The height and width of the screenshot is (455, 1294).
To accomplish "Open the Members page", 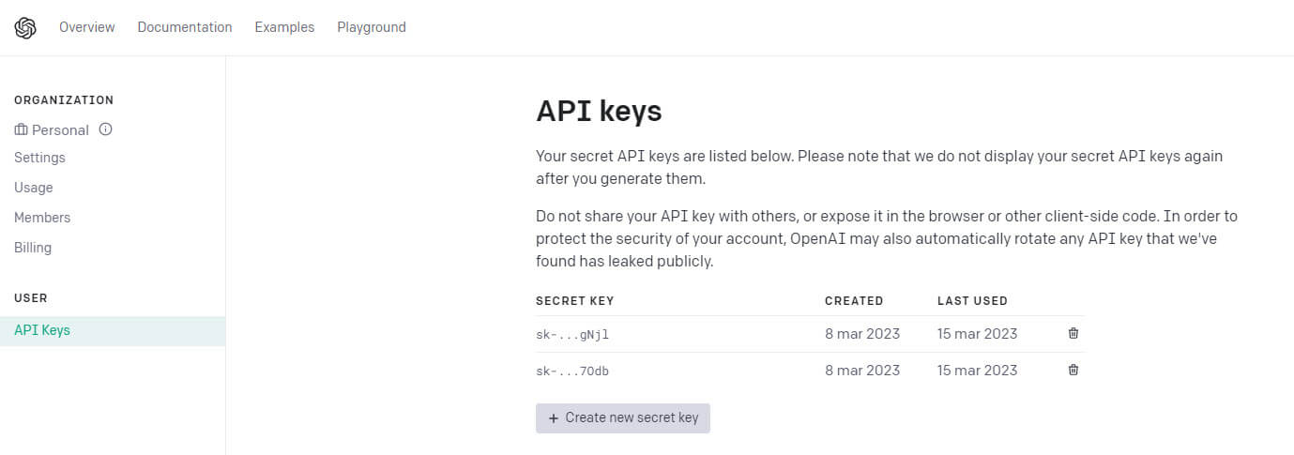I will (x=42, y=218).
